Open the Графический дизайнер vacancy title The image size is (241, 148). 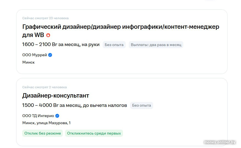120,27
